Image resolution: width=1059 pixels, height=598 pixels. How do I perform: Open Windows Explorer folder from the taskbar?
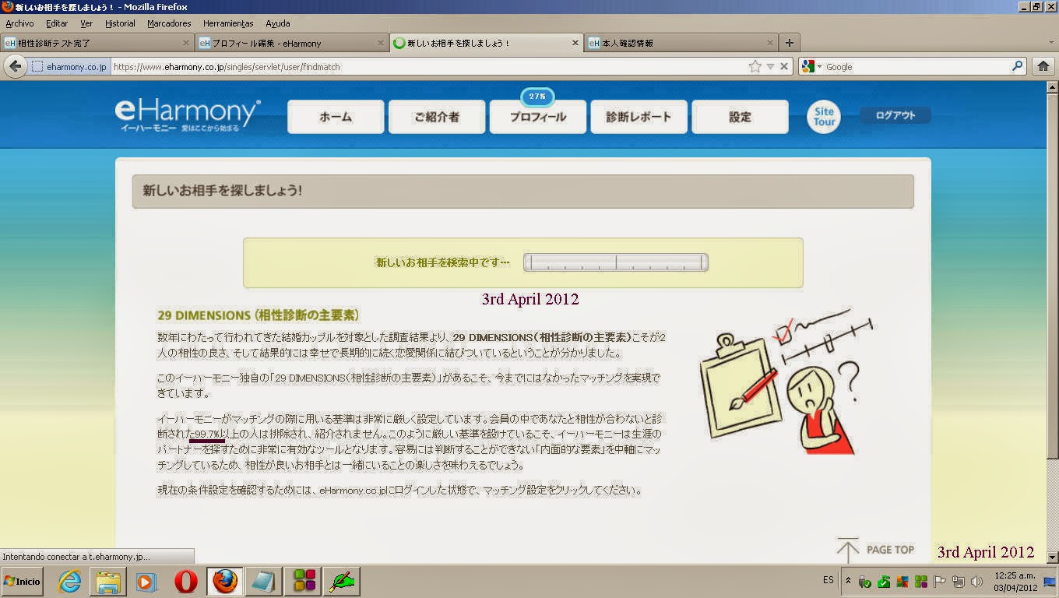pos(107,582)
